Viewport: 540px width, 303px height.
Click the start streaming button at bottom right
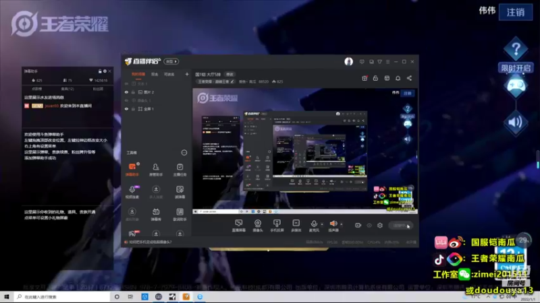(x=400, y=226)
